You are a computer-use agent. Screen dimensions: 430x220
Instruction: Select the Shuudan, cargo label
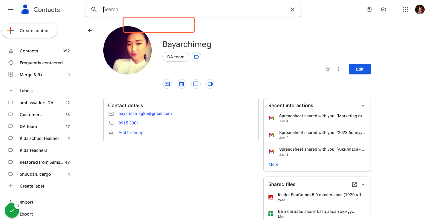coord(39,174)
